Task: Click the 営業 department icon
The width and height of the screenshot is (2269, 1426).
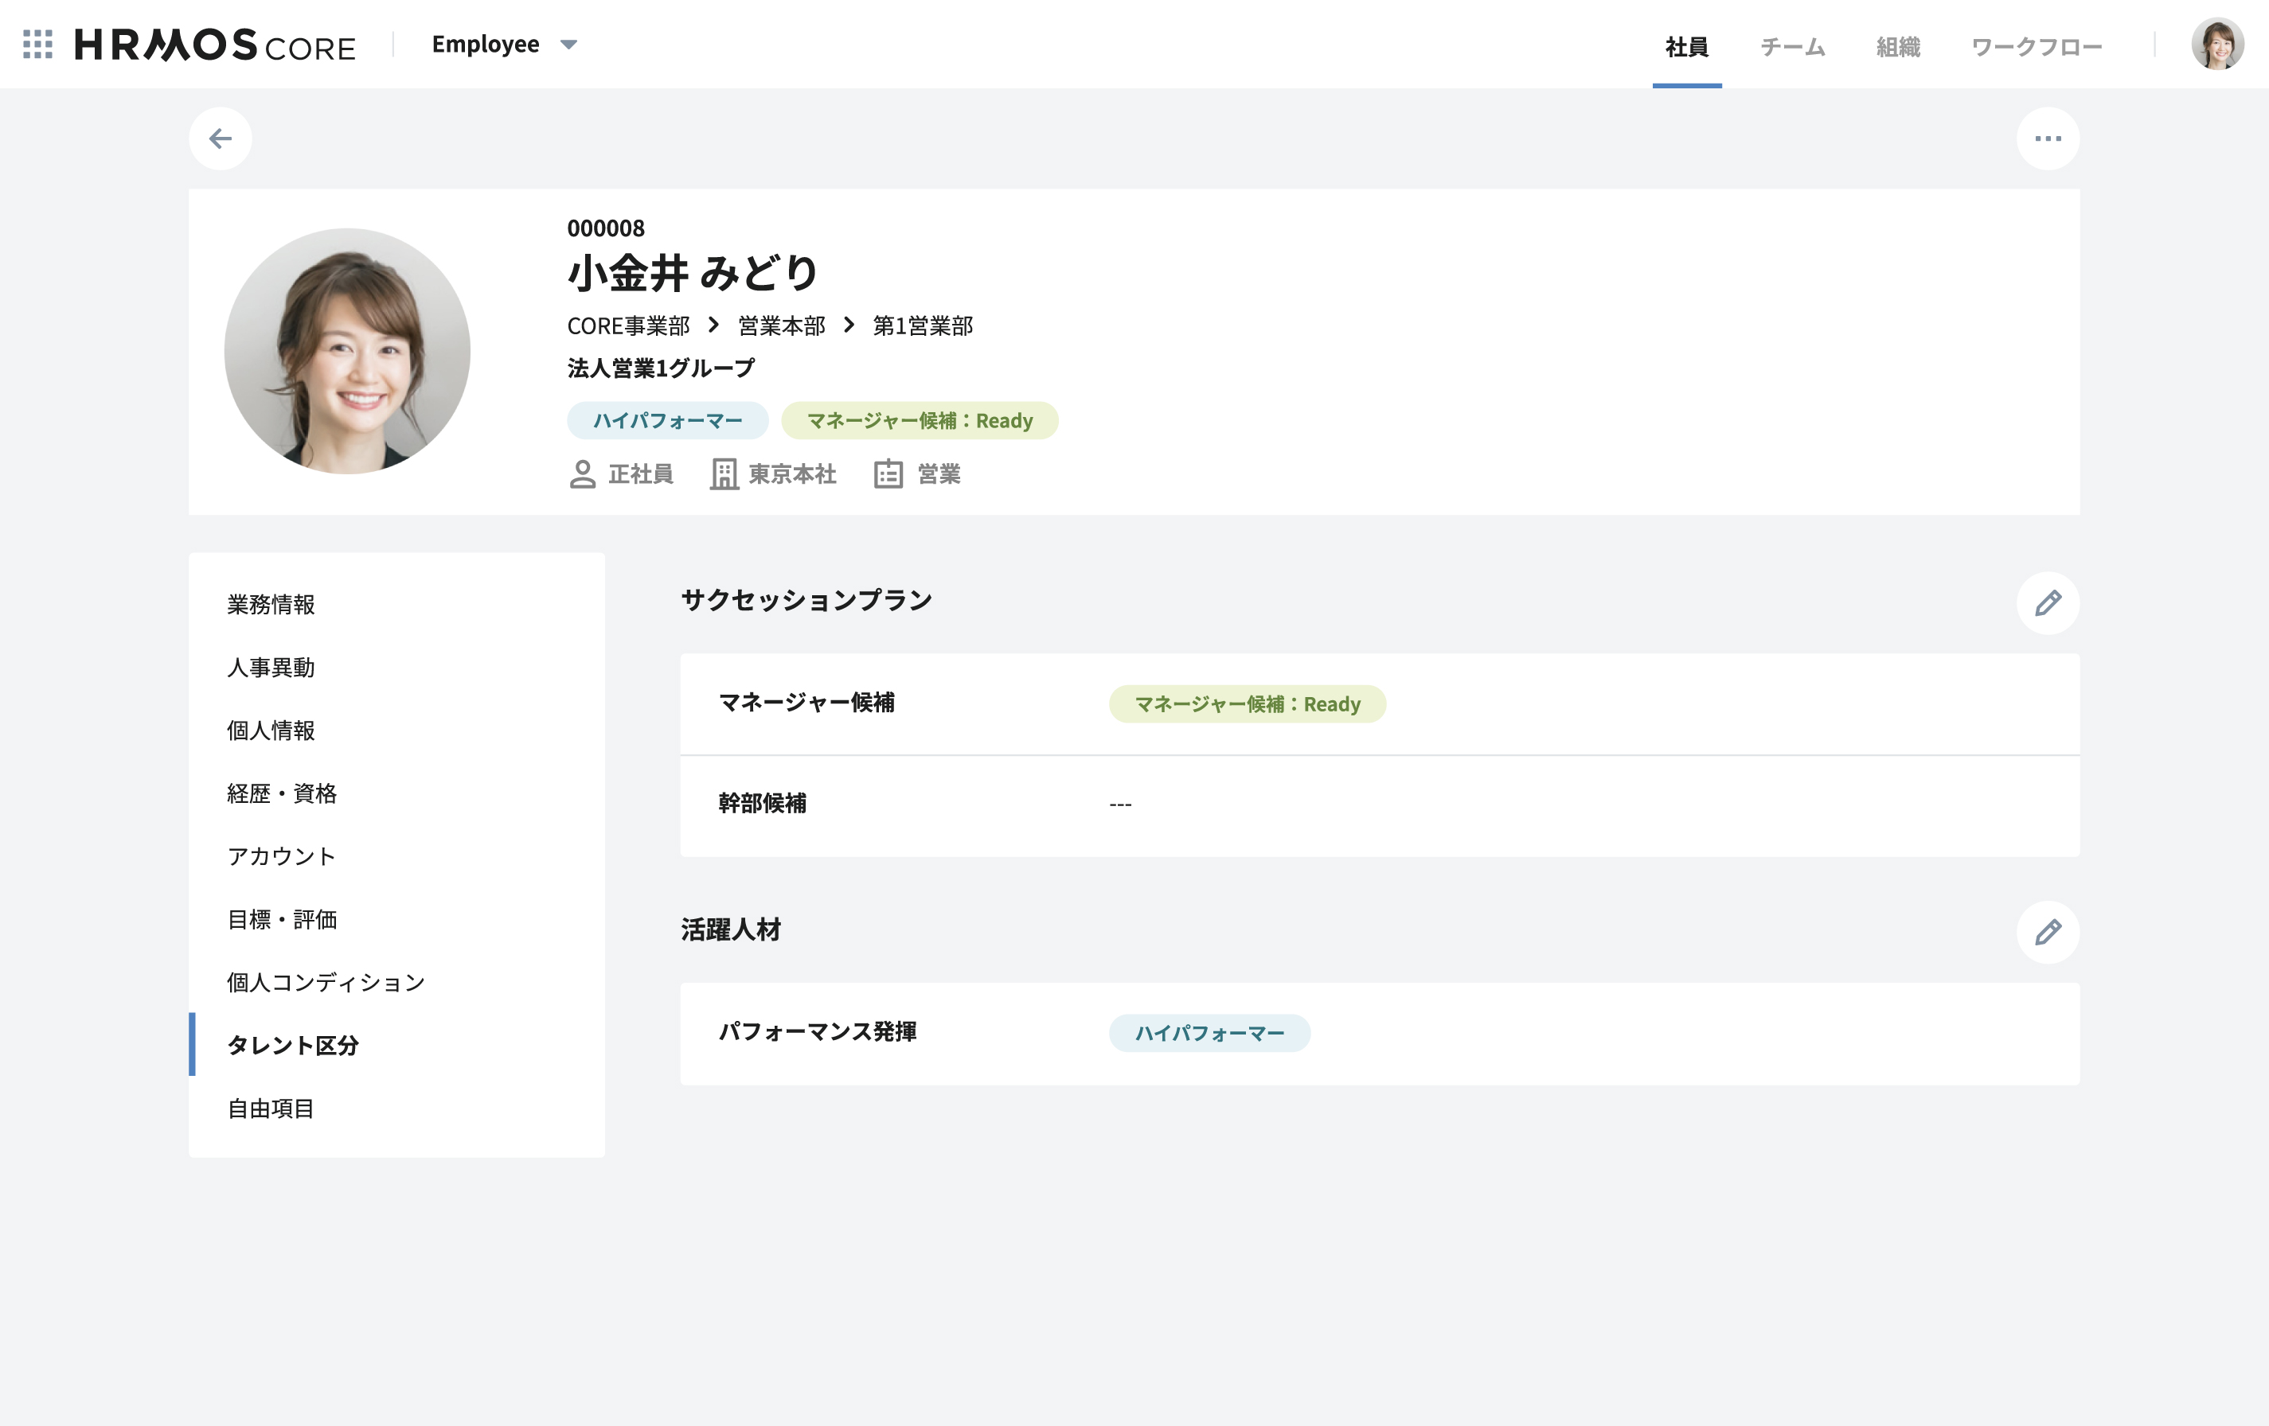Action: [887, 475]
